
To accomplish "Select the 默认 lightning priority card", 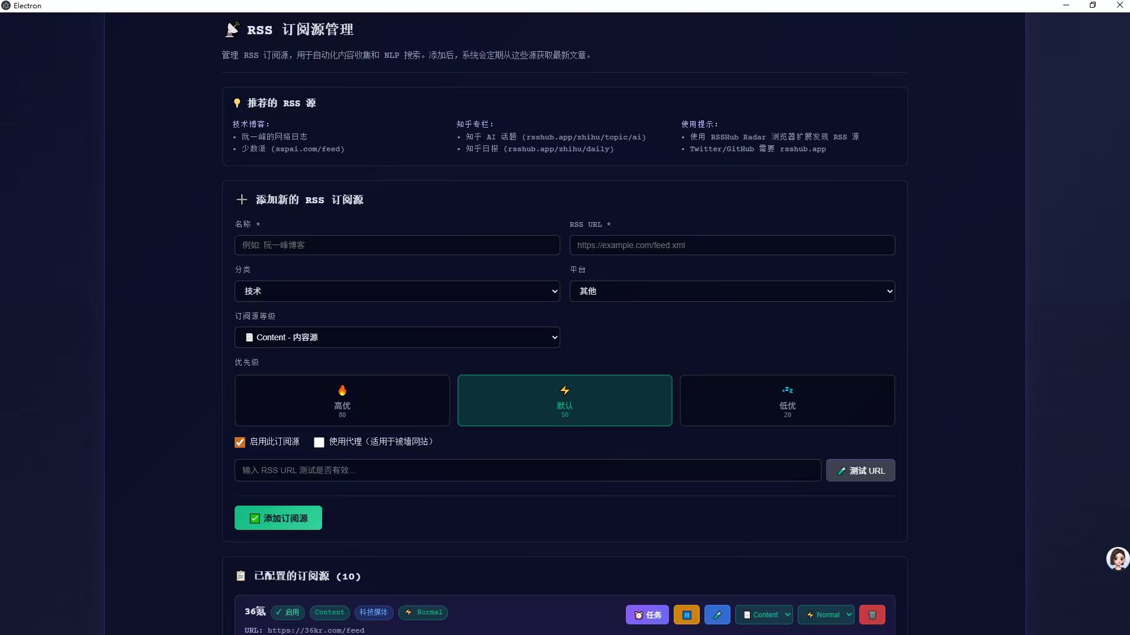I will click(564, 400).
